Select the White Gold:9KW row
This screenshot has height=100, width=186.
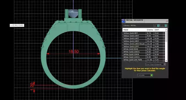(x=144, y=49)
